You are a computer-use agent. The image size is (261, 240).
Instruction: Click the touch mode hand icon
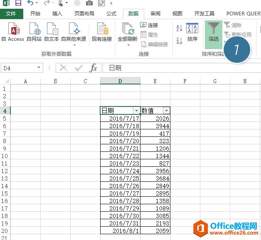pyautogui.click(x=60, y=3)
